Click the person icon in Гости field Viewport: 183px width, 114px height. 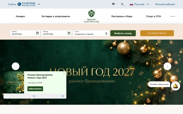(x=106, y=33)
